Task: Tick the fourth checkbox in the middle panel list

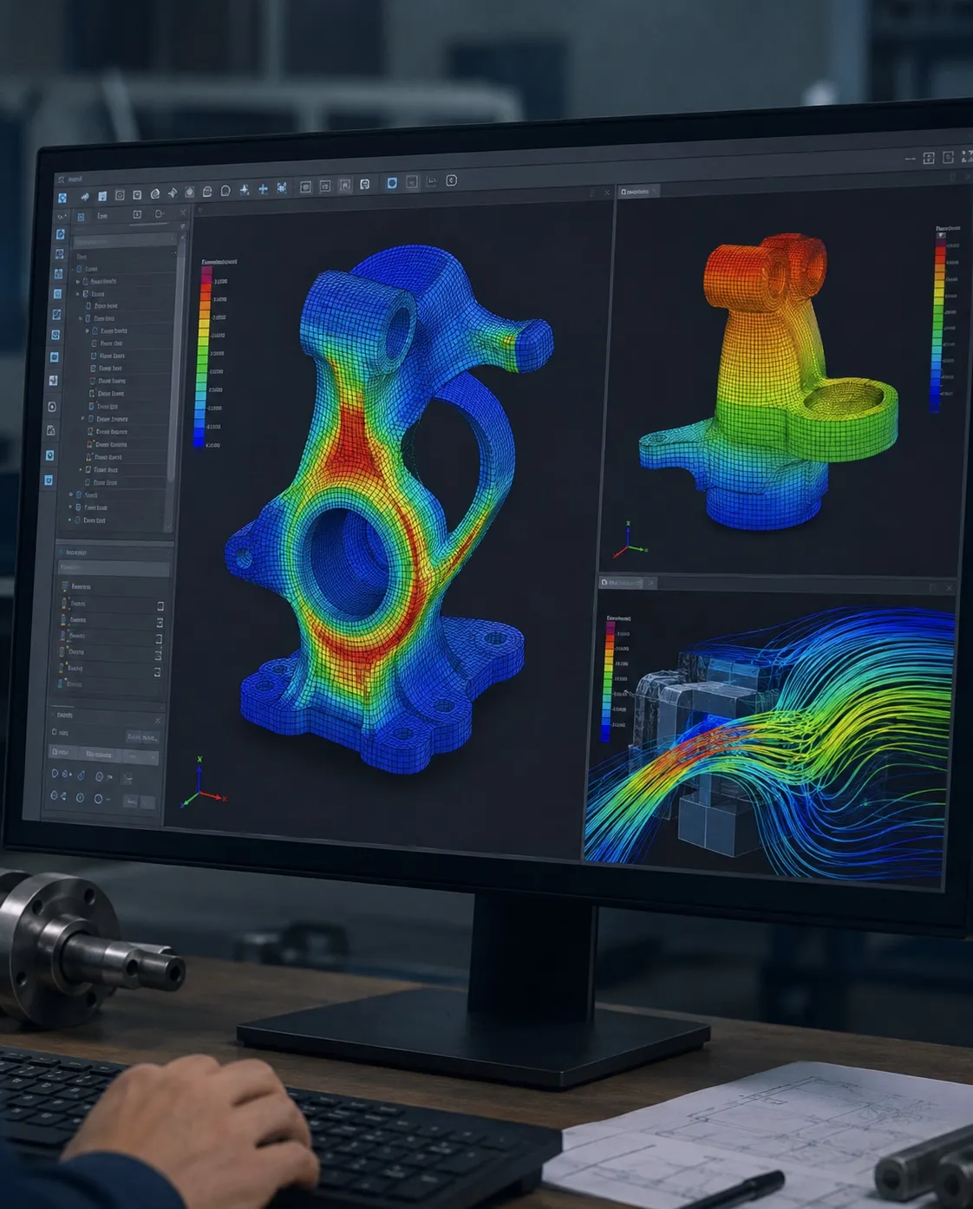Action: (158, 655)
